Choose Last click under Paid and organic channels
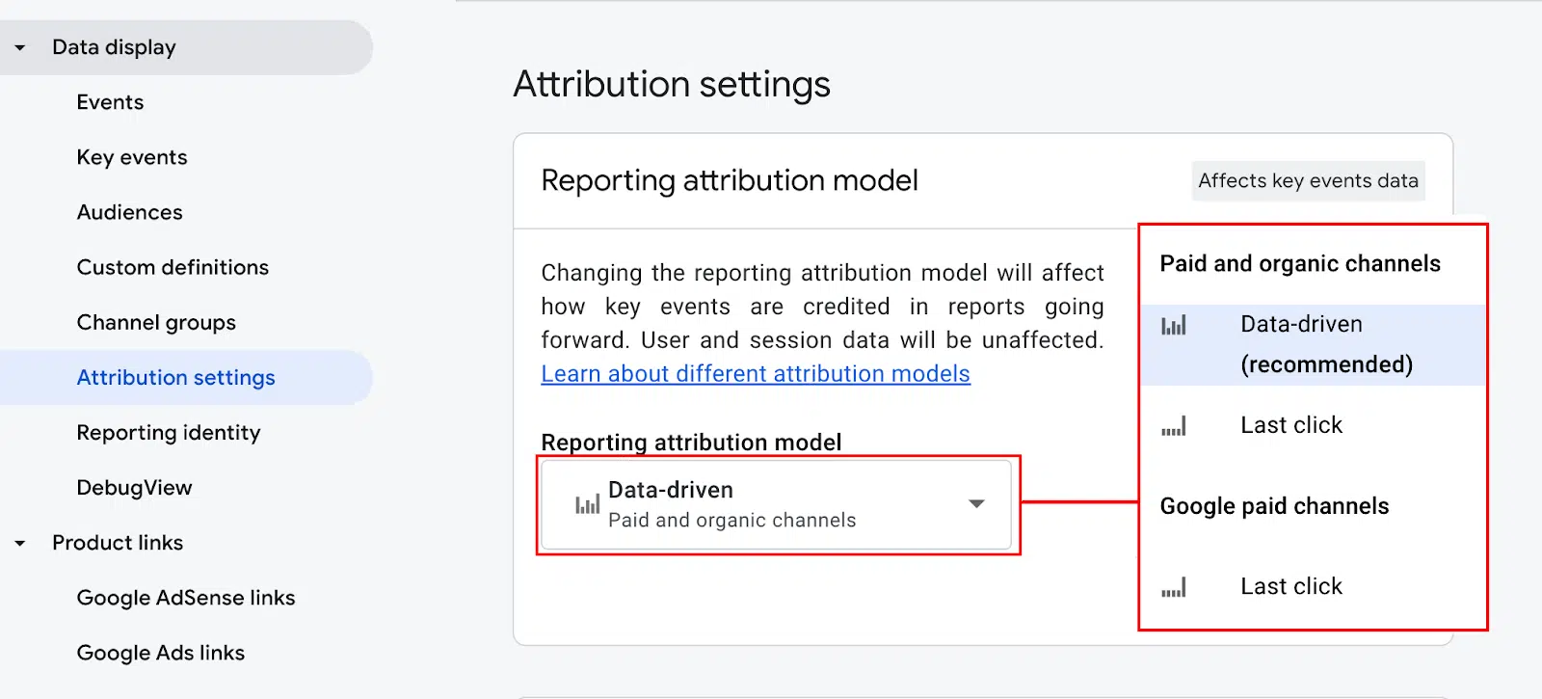The height and width of the screenshot is (699, 1542). pos(1290,425)
